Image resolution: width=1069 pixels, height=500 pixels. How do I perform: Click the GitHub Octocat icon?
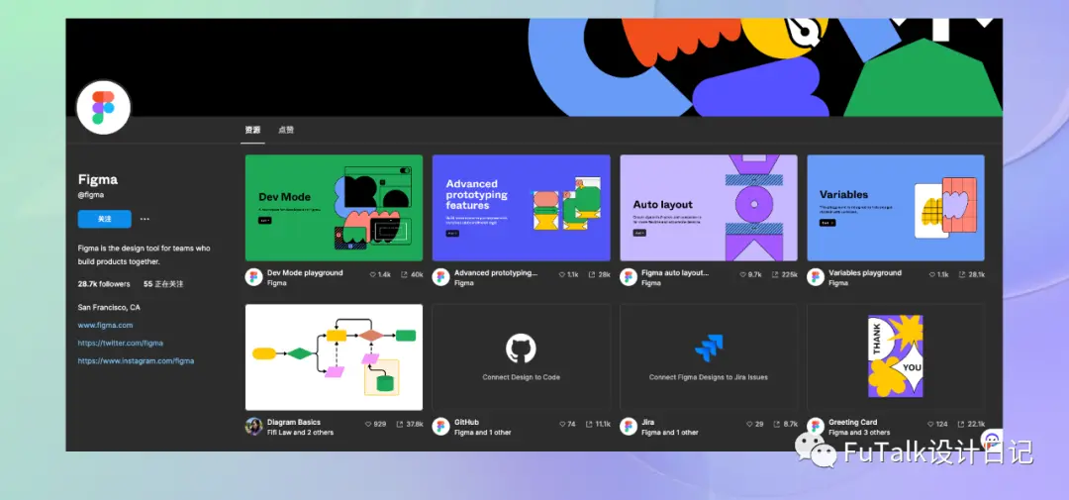tap(521, 348)
